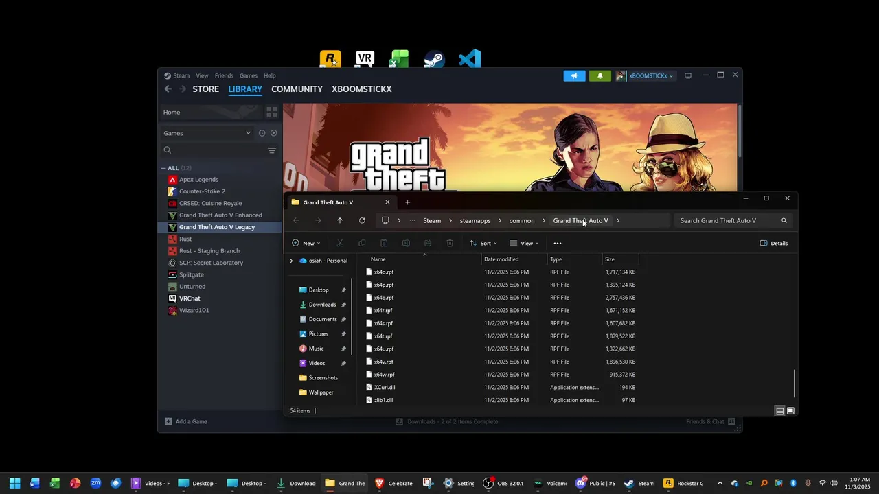Click the Explorer file list vertical scrollbar
The height and width of the screenshot is (494, 879).
[x=795, y=383]
